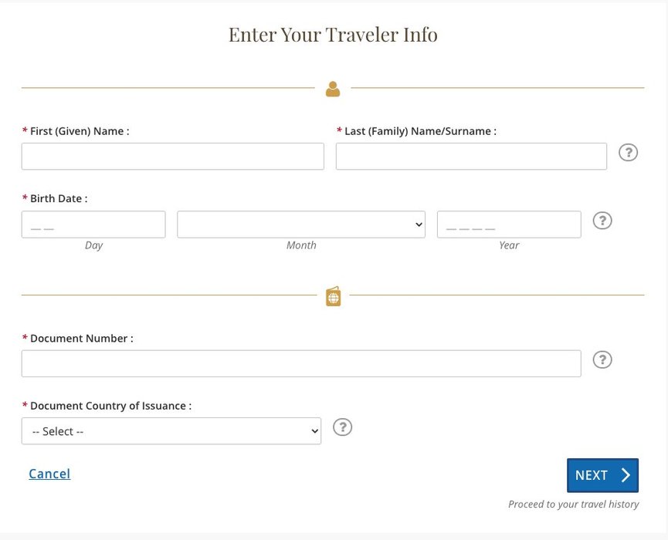This screenshot has width=668, height=540.
Task: Click the birth Day input field
Action: pos(93,224)
